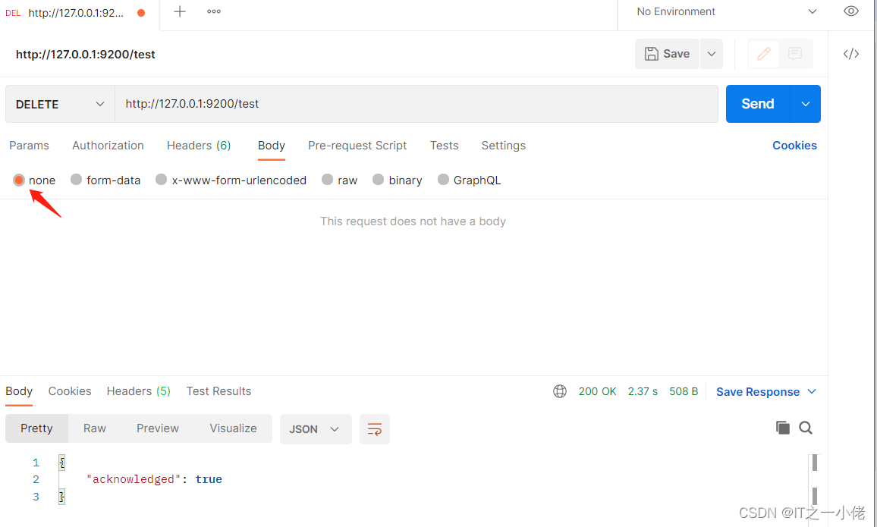Click the 2.37 s response time
Screen dimensions: 877x527
click(x=643, y=391)
